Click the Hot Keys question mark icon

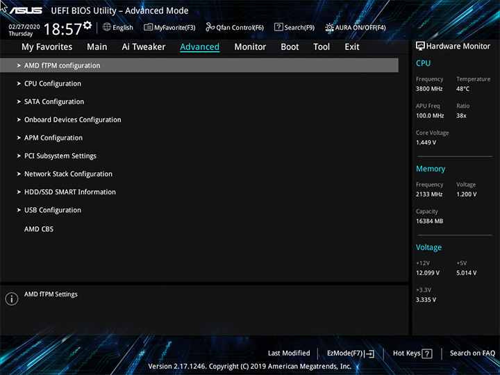pos(426,353)
